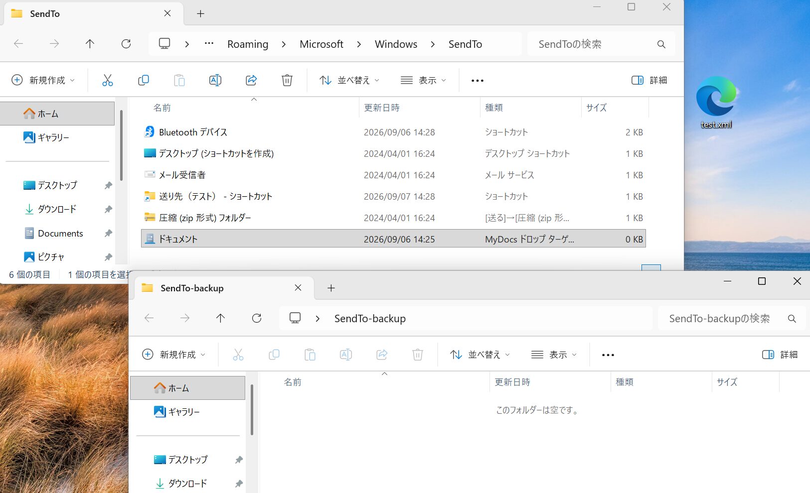The width and height of the screenshot is (810, 493).
Task: Go up one level in SendTo window
Action: (90, 44)
